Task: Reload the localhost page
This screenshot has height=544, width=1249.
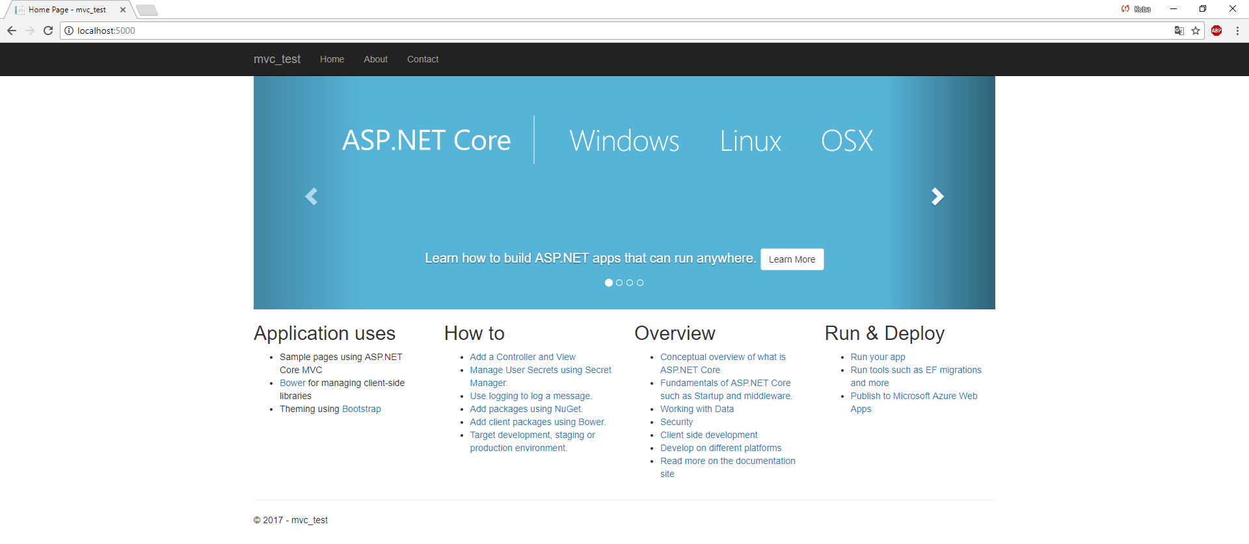Action: point(48,31)
